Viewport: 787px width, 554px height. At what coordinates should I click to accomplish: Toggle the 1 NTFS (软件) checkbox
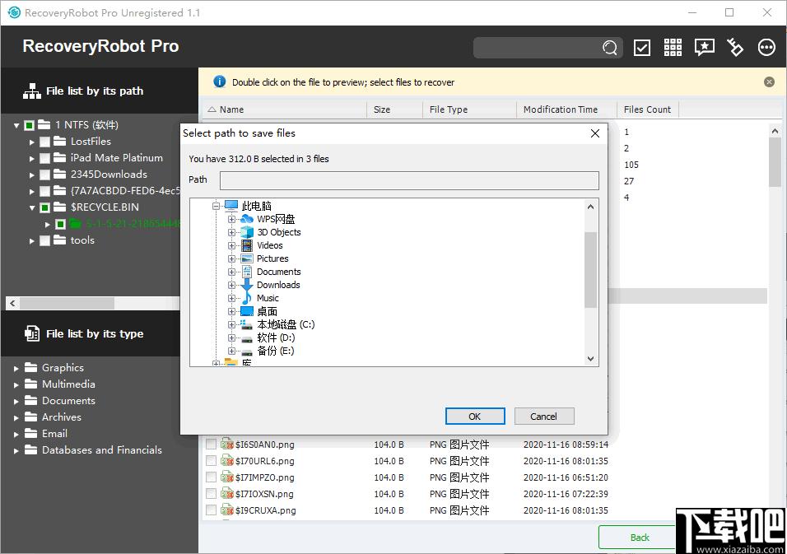29,125
